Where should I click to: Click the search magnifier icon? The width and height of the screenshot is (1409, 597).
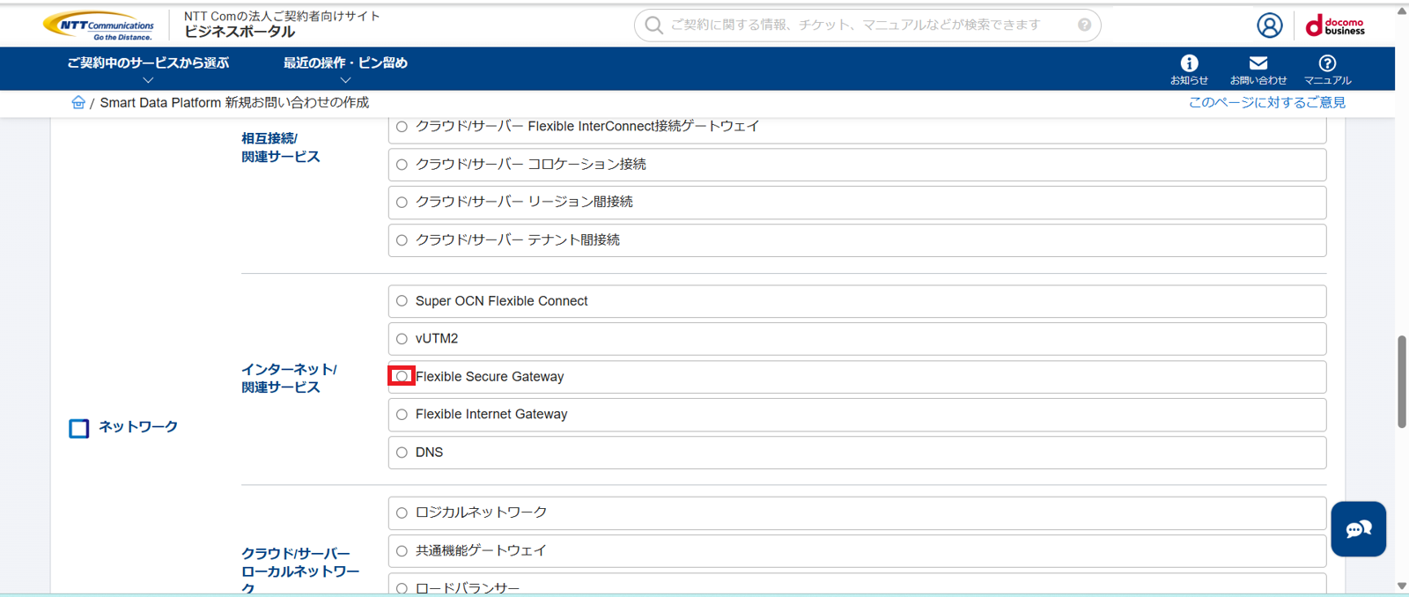pyautogui.click(x=653, y=25)
